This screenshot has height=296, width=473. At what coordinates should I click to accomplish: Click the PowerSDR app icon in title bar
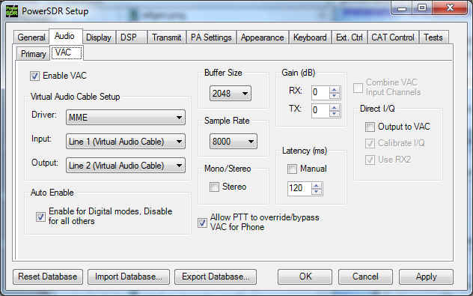tap(12, 11)
